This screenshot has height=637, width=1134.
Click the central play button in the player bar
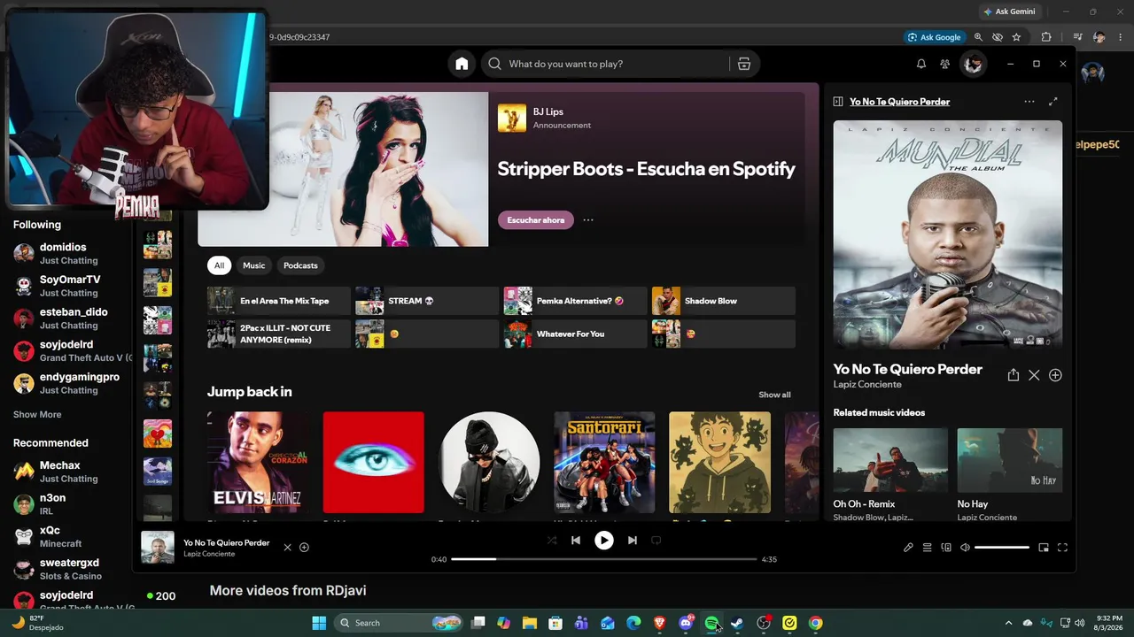click(x=604, y=541)
